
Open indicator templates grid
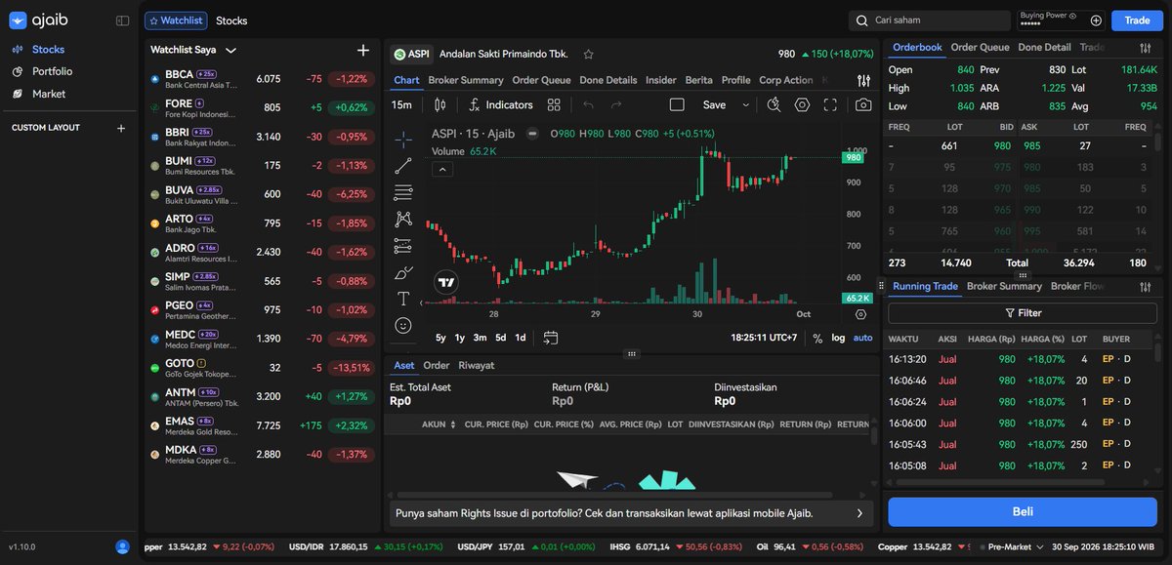click(x=554, y=104)
